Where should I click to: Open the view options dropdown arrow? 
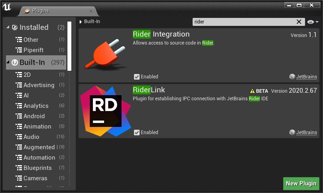pyautogui.click(x=317, y=22)
